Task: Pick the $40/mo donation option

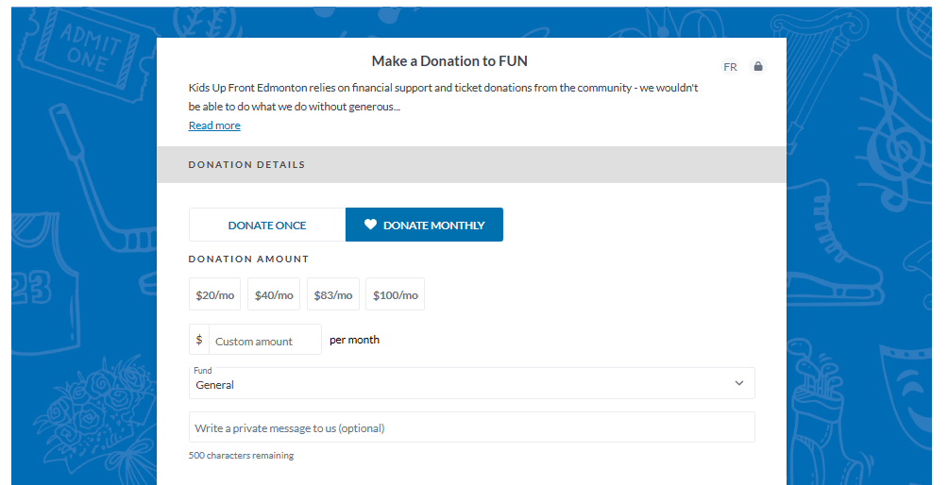Action: click(x=274, y=294)
